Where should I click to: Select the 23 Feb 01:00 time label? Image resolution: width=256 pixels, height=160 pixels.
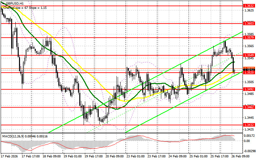point(136,156)
